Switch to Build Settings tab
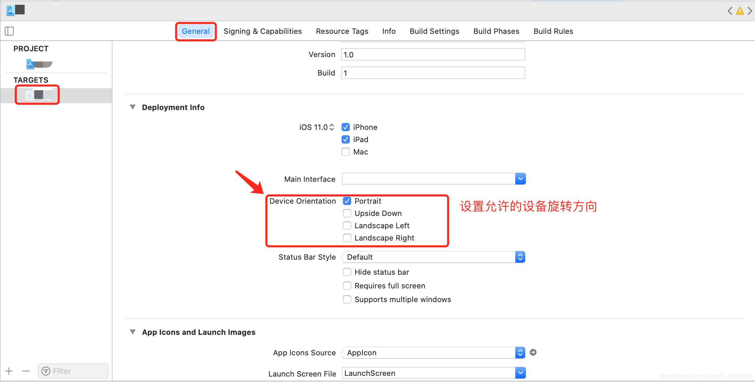The image size is (755, 382). 434,31
